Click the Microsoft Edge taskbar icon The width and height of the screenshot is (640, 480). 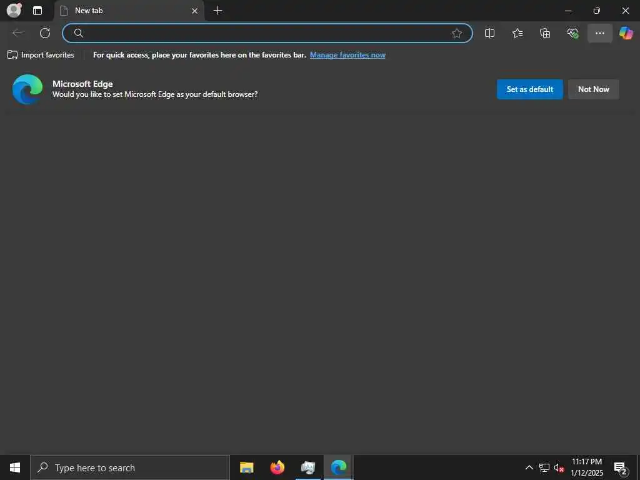[x=338, y=467]
